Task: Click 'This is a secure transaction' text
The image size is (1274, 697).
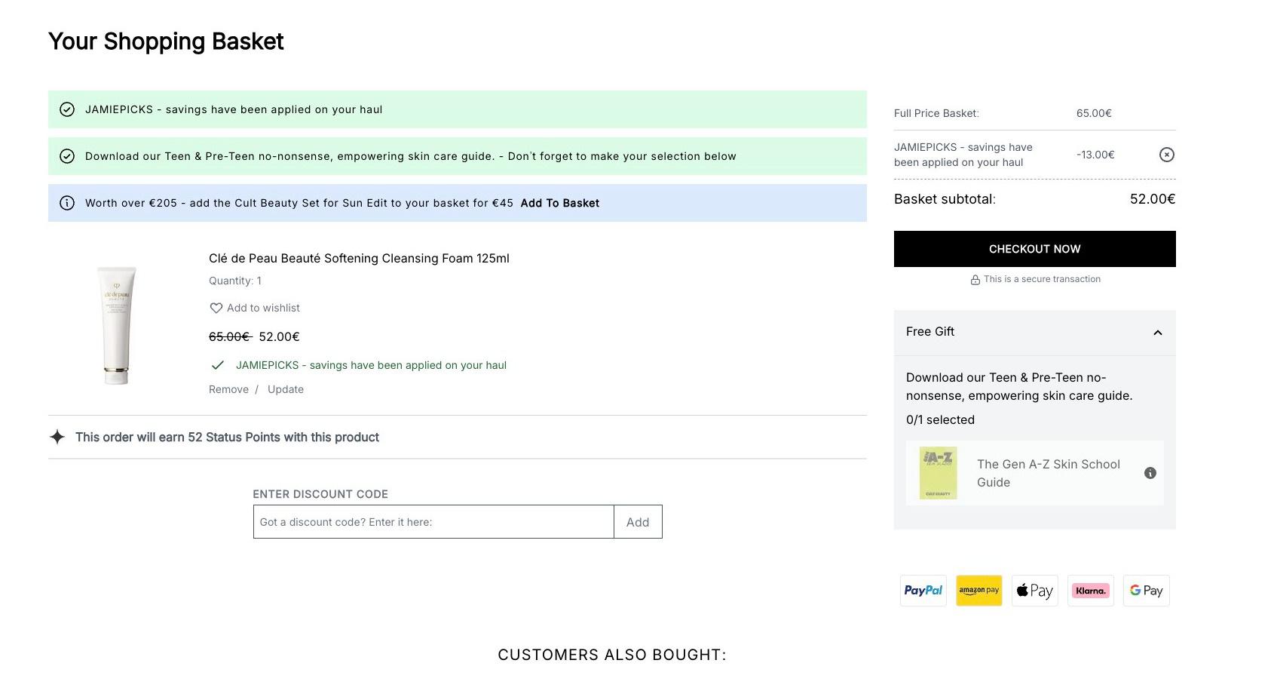Action: tap(1042, 279)
